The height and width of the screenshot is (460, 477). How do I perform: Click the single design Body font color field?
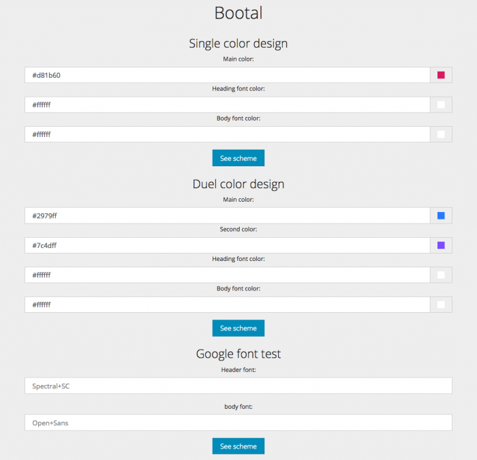(x=227, y=134)
